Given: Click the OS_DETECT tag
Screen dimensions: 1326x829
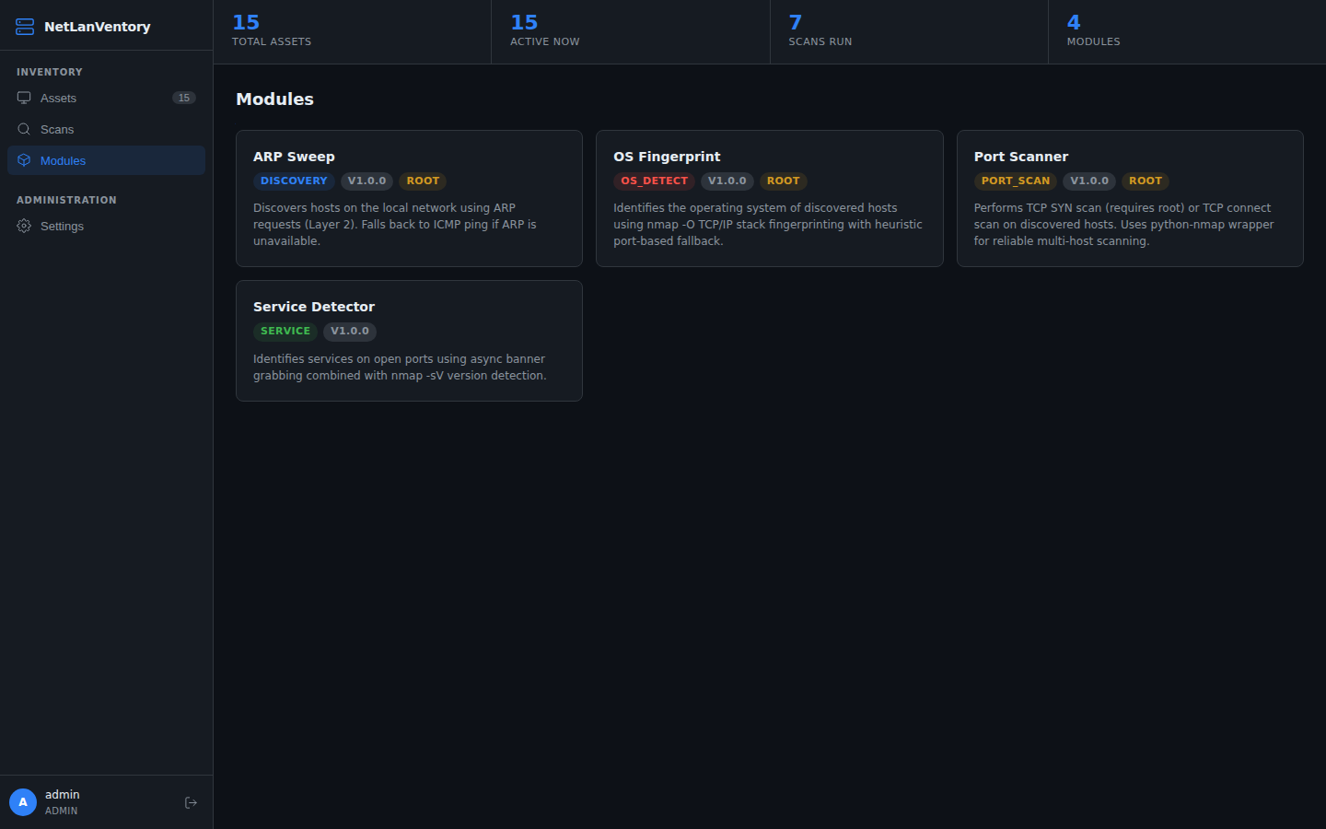Looking at the screenshot, I should [x=654, y=181].
